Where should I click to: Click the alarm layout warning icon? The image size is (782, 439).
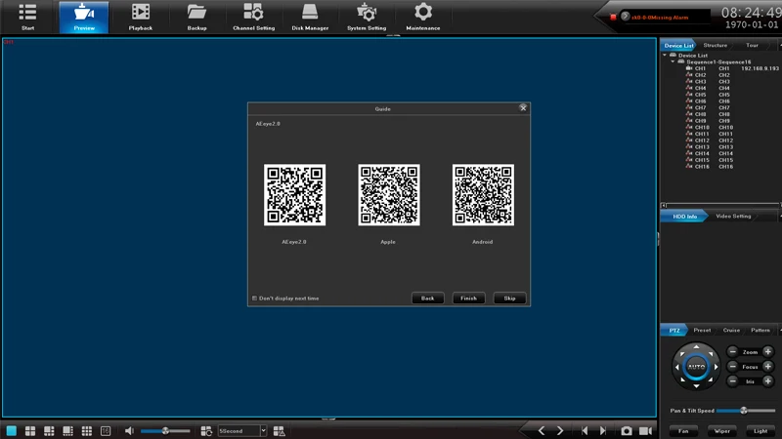click(279, 430)
